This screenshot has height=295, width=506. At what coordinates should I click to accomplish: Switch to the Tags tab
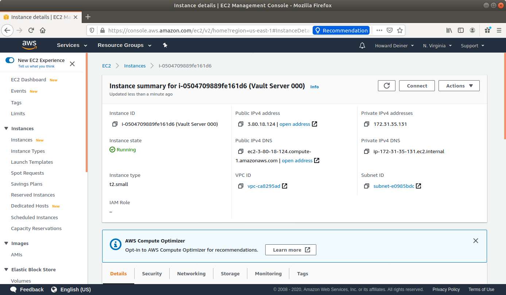coord(302,273)
